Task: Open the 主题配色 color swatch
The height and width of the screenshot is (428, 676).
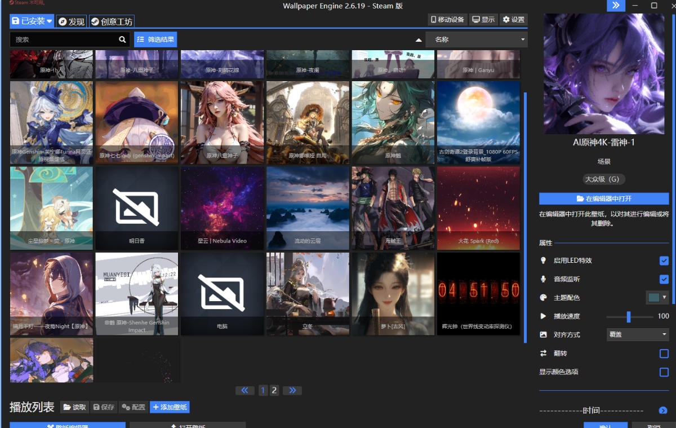Action: [656, 297]
